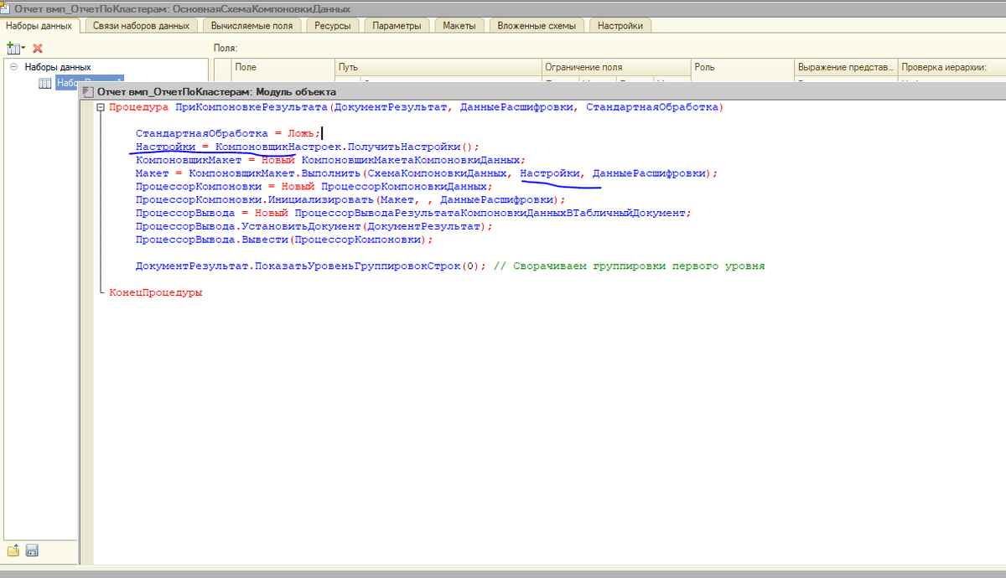Open the Вложенные схемы tab

click(537, 26)
